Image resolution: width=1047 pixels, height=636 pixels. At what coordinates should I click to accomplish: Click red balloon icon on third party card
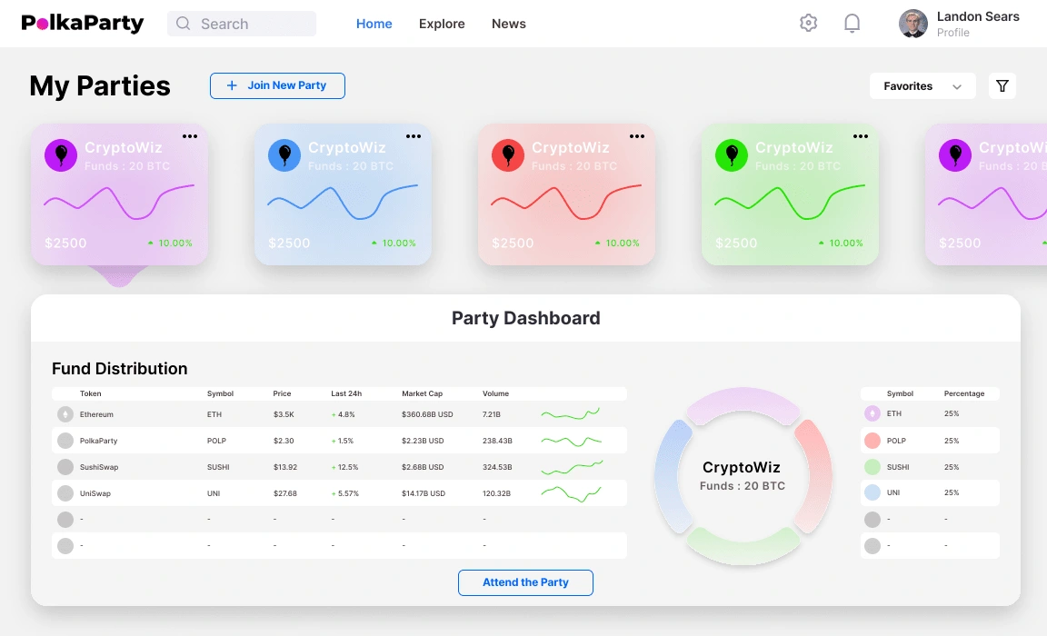click(x=508, y=155)
